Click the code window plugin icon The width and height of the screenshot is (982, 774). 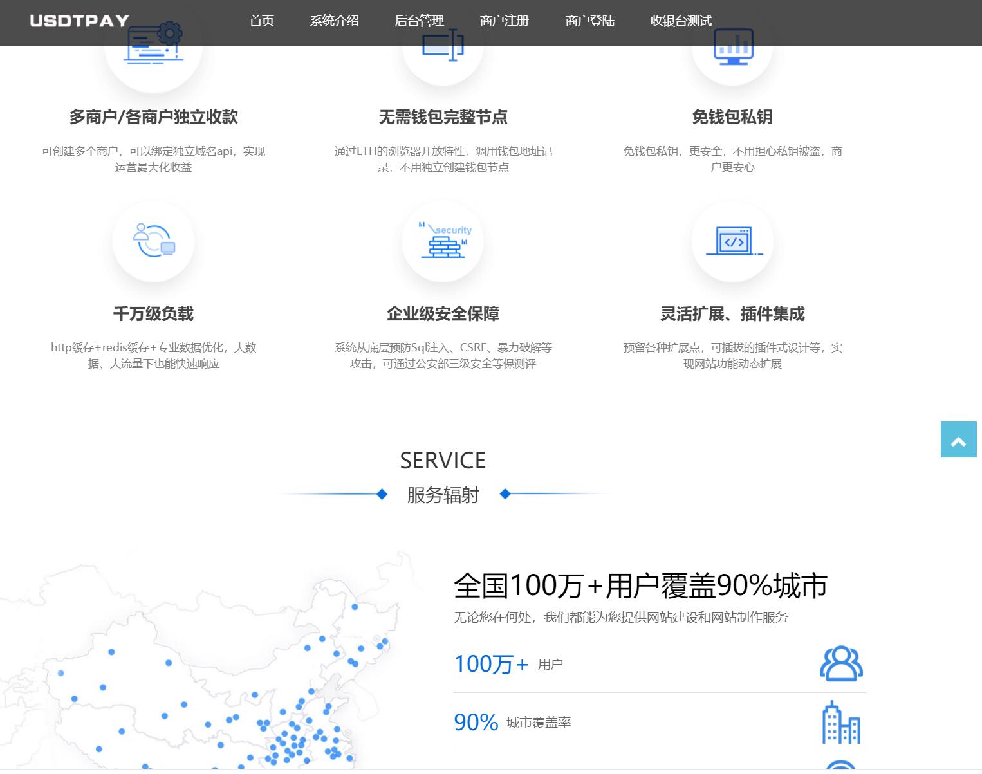[x=732, y=241]
